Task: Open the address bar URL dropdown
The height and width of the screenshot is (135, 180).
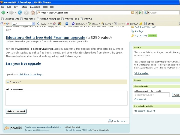Action: click(x=136, y=13)
